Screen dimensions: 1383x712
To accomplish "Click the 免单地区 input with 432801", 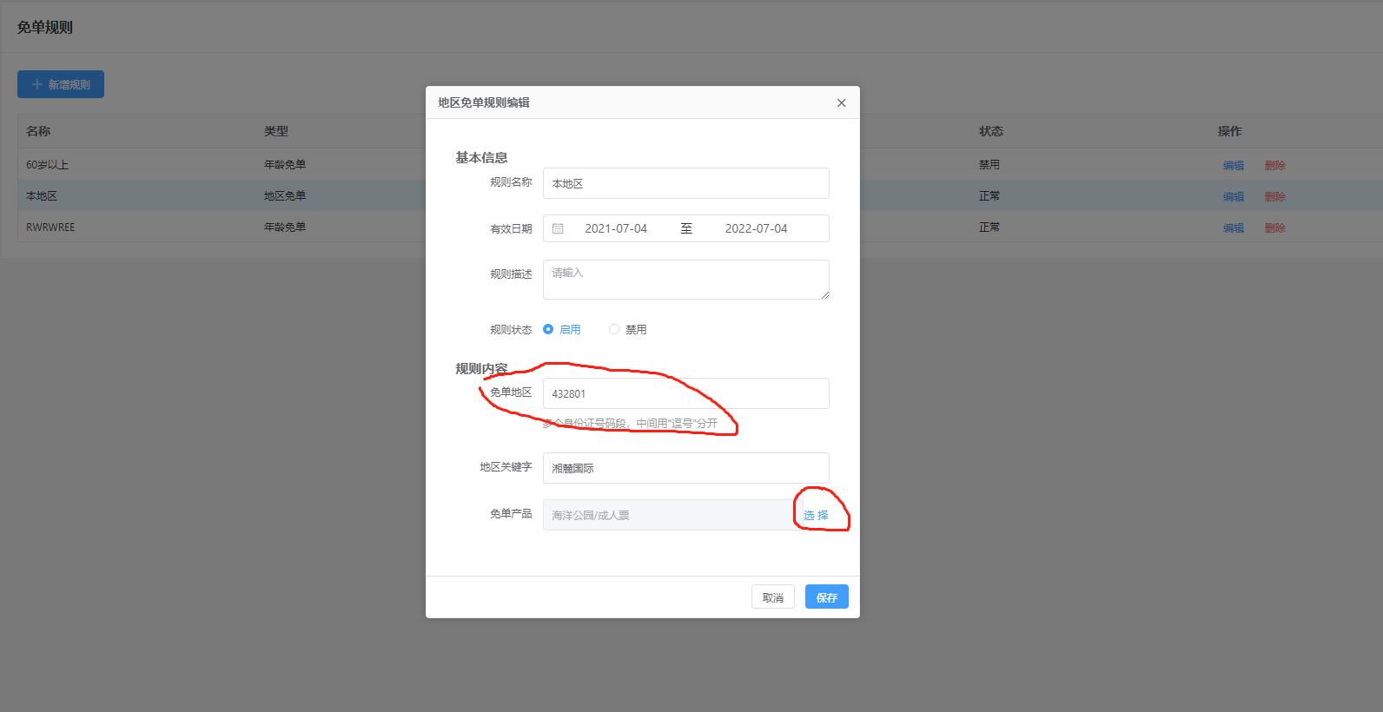I will coord(685,394).
